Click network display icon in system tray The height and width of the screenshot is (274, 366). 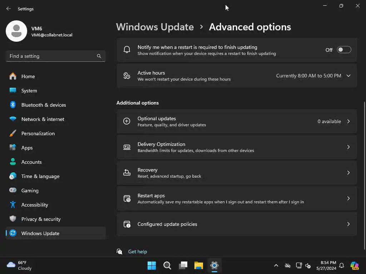[x=299, y=265]
